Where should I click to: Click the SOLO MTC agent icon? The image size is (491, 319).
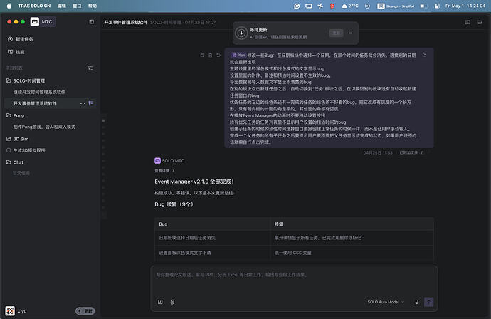[157, 160]
